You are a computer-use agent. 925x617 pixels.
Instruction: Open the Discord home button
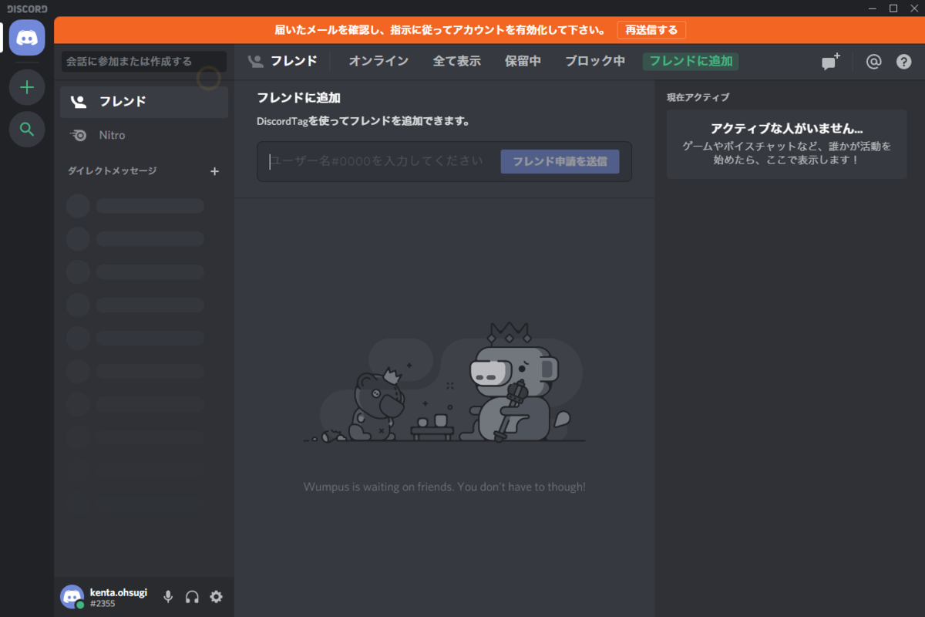pyautogui.click(x=27, y=38)
